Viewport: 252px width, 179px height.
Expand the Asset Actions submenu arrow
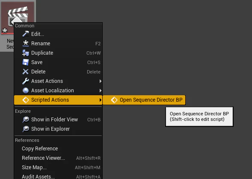pyautogui.click(x=101, y=81)
